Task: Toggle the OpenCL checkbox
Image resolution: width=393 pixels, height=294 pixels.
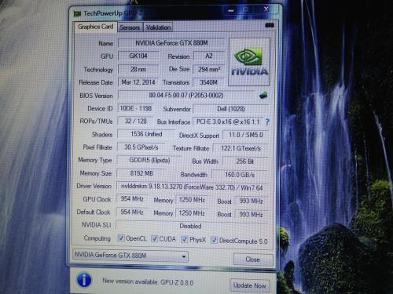Action: click(x=121, y=238)
